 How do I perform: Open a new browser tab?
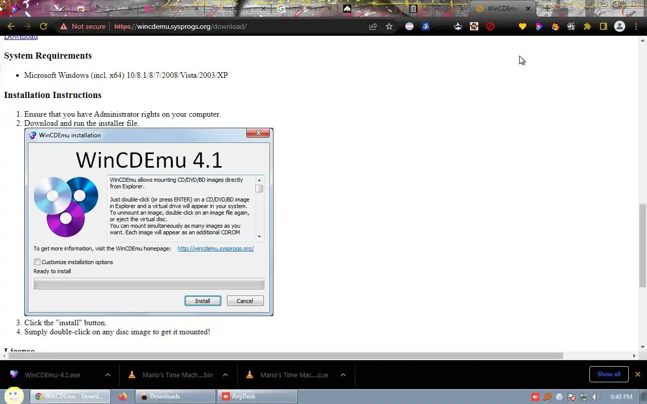pyautogui.click(x=546, y=9)
